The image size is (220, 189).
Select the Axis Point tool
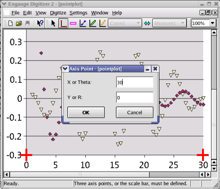[63, 23]
